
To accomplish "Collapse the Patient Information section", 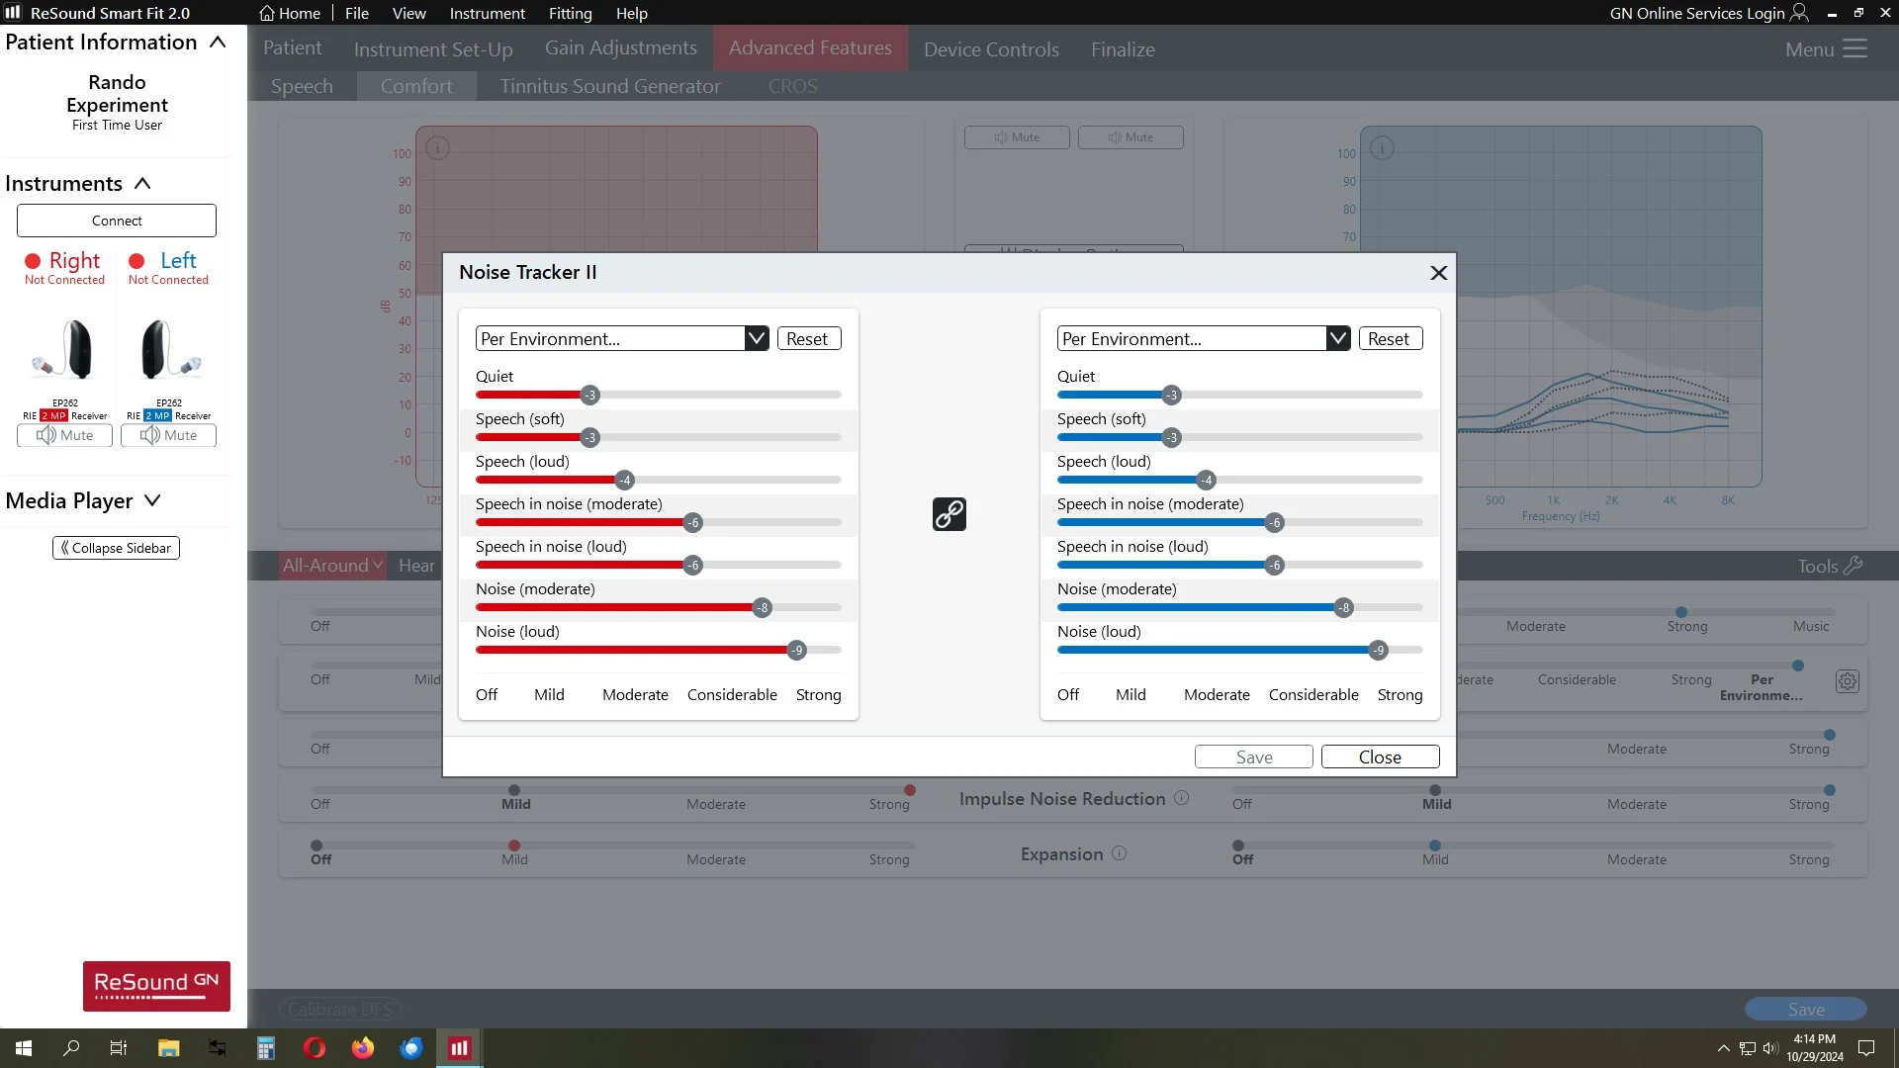I will pyautogui.click(x=218, y=43).
